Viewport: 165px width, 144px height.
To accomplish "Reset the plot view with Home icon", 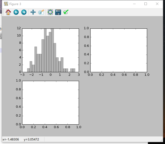I will coord(8,12).
